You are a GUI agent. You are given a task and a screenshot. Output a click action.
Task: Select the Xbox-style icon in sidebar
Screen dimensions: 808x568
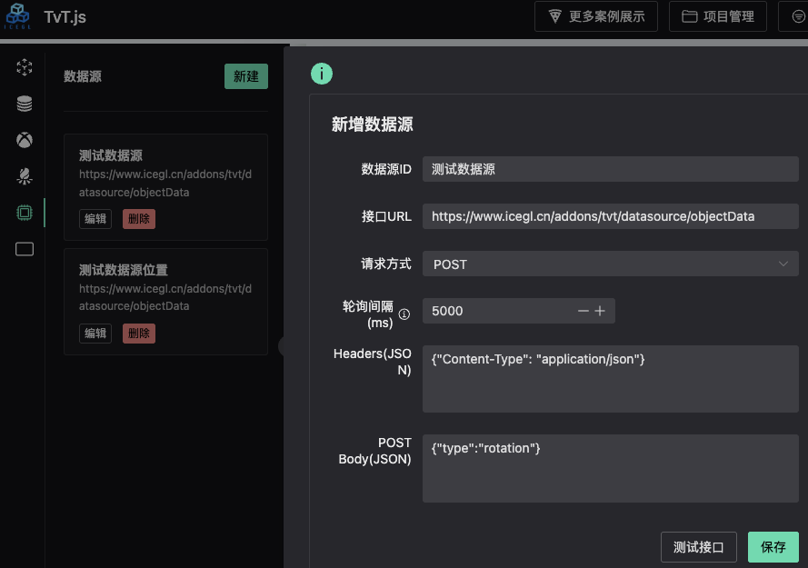pos(25,140)
